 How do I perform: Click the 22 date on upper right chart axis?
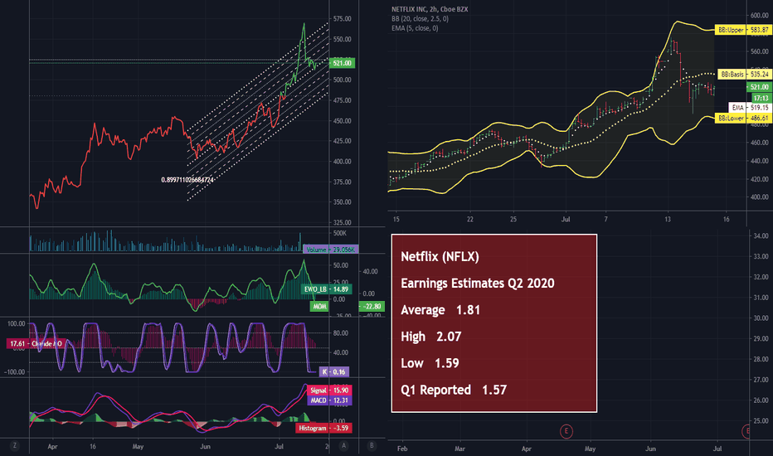click(469, 220)
